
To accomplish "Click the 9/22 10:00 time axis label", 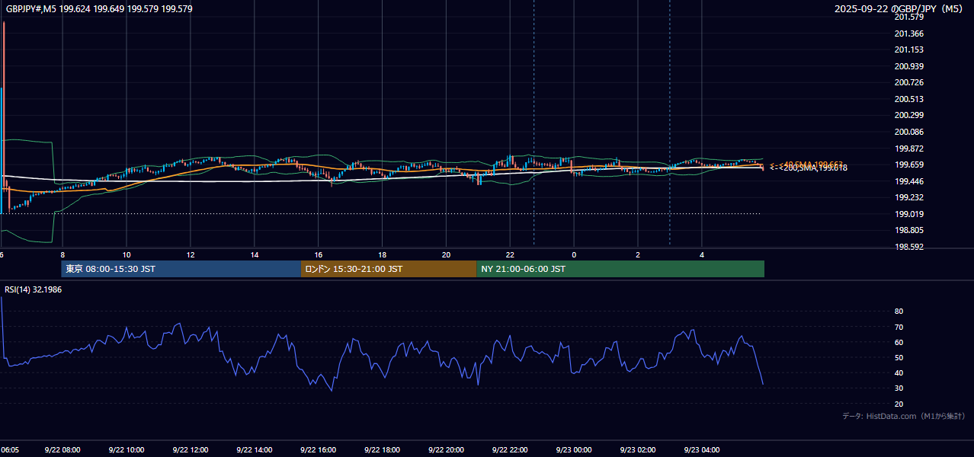I will pyautogui.click(x=127, y=450).
